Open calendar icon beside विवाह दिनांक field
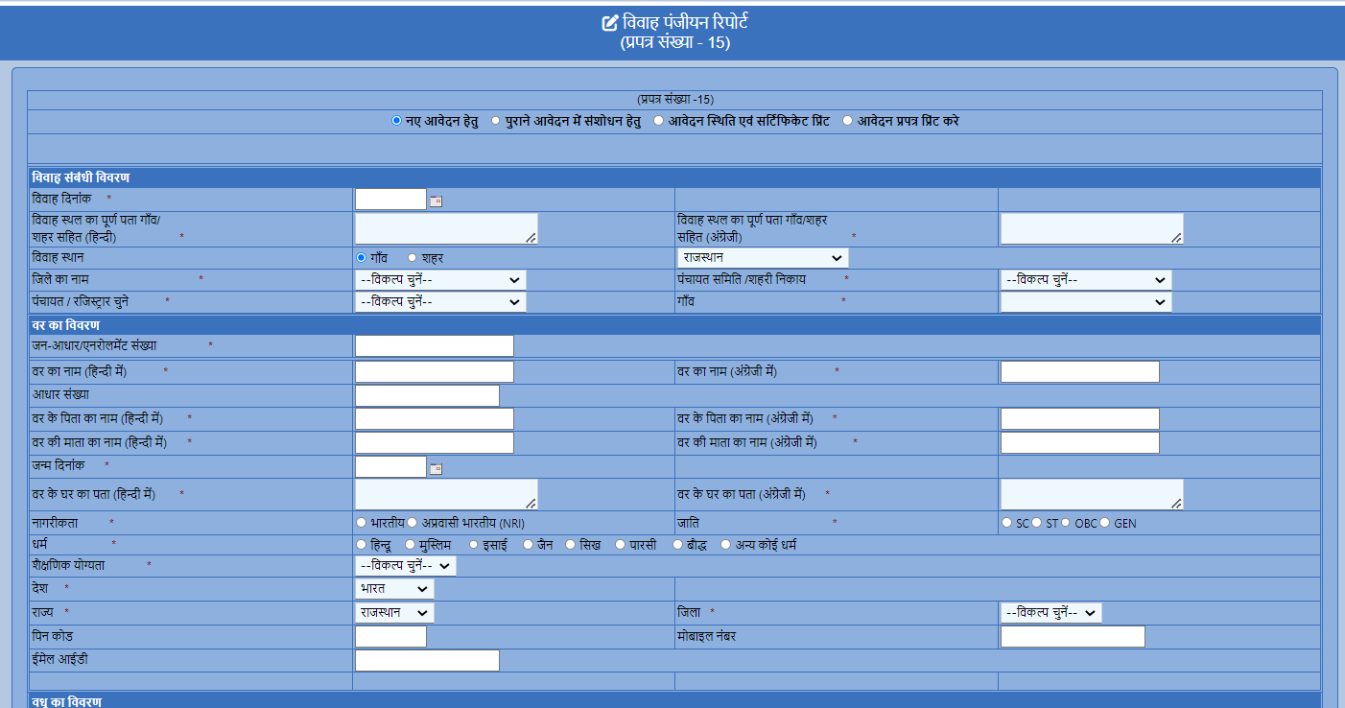Image resolution: width=1345 pixels, height=708 pixels. 436,201
